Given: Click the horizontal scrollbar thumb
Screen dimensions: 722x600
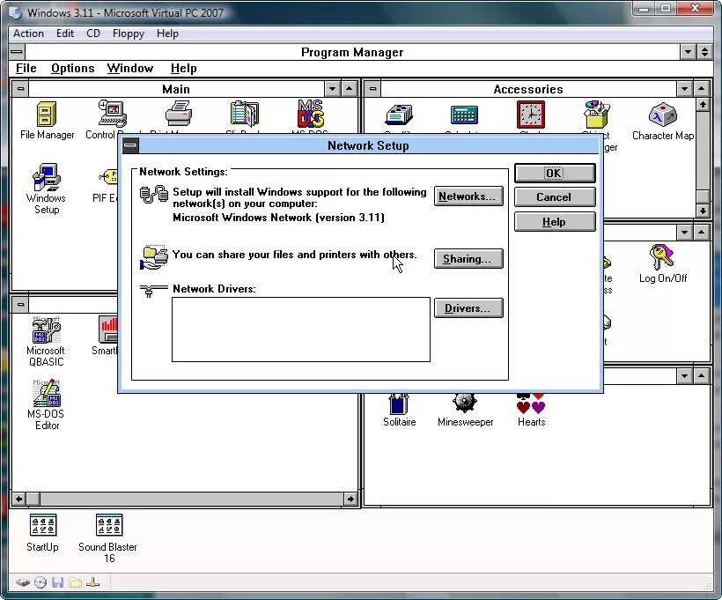Looking at the screenshot, I should [33, 499].
